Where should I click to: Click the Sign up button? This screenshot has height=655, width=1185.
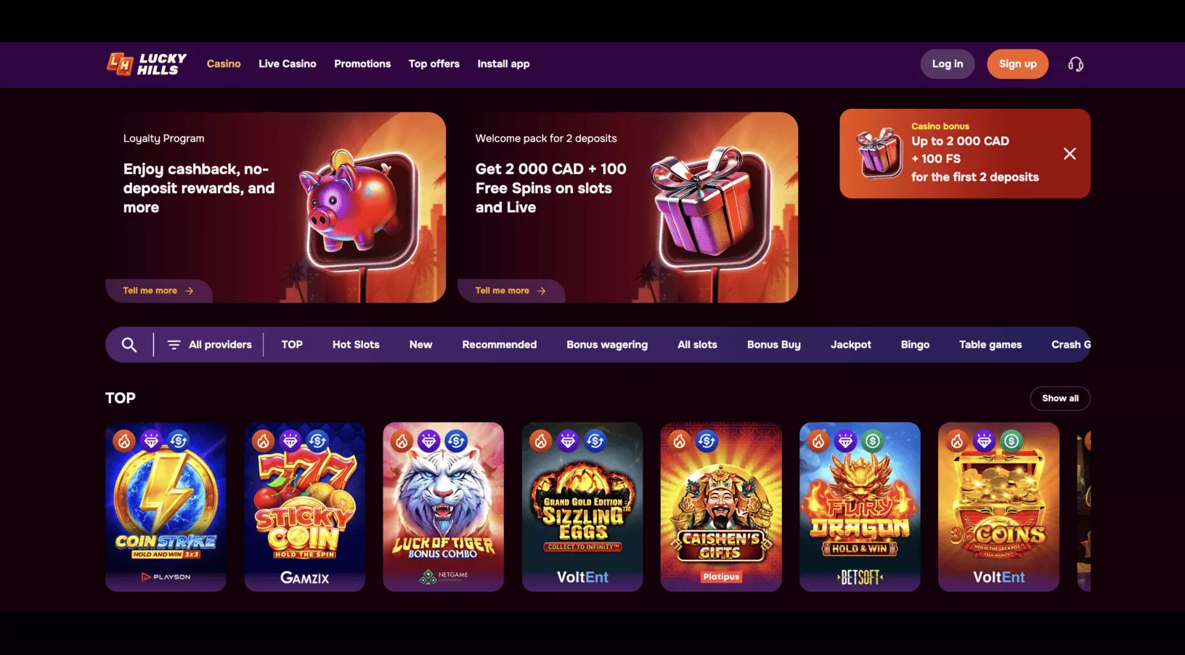tap(1017, 64)
